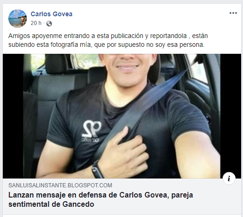This screenshot has height=217, width=243.
Task: Click the 'sentimental de Gancedo' headline line
Action: (x=51, y=204)
